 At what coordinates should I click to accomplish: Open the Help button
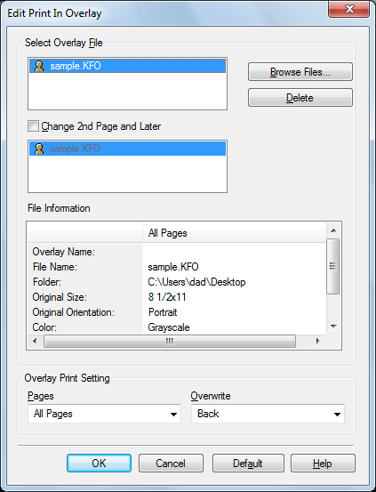(323, 464)
